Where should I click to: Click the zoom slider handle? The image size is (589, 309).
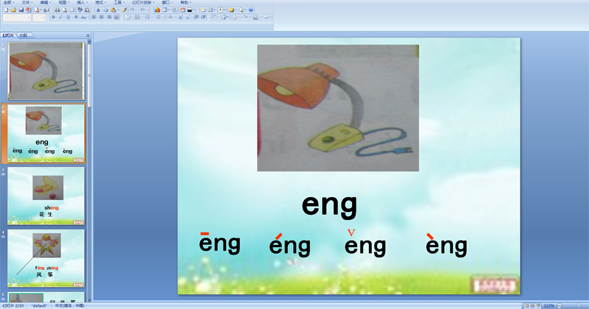pyautogui.click(x=579, y=306)
